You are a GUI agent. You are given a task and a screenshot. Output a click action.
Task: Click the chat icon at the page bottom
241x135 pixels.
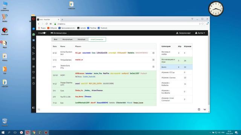tap(199, 109)
